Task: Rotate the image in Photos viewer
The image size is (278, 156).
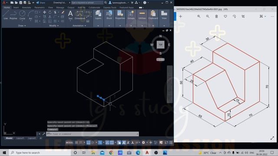Action: point(234,16)
